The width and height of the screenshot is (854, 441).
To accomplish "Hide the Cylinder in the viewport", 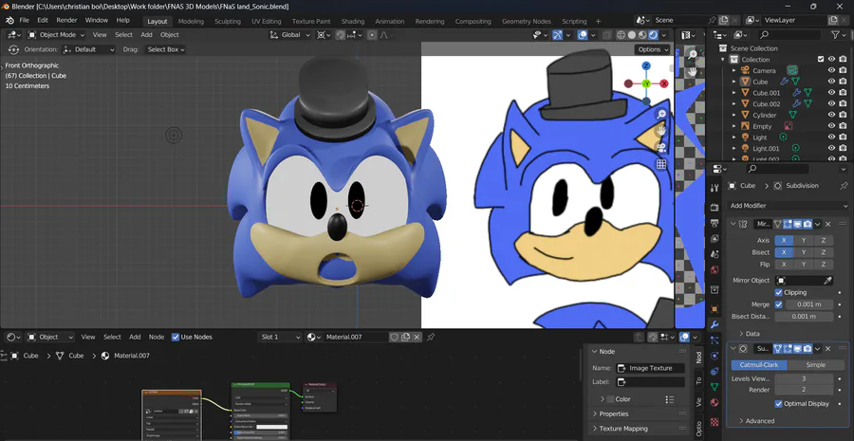I will click(831, 115).
